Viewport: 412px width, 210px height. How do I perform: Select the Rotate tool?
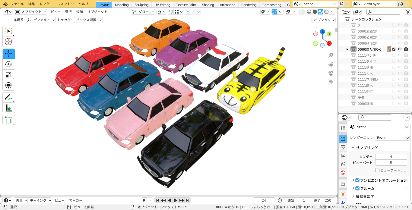[9, 64]
